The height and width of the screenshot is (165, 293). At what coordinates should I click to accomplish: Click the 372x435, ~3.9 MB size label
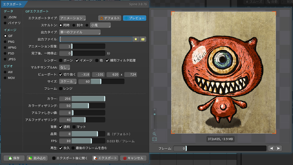pyautogui.click(x=220, y=139)
